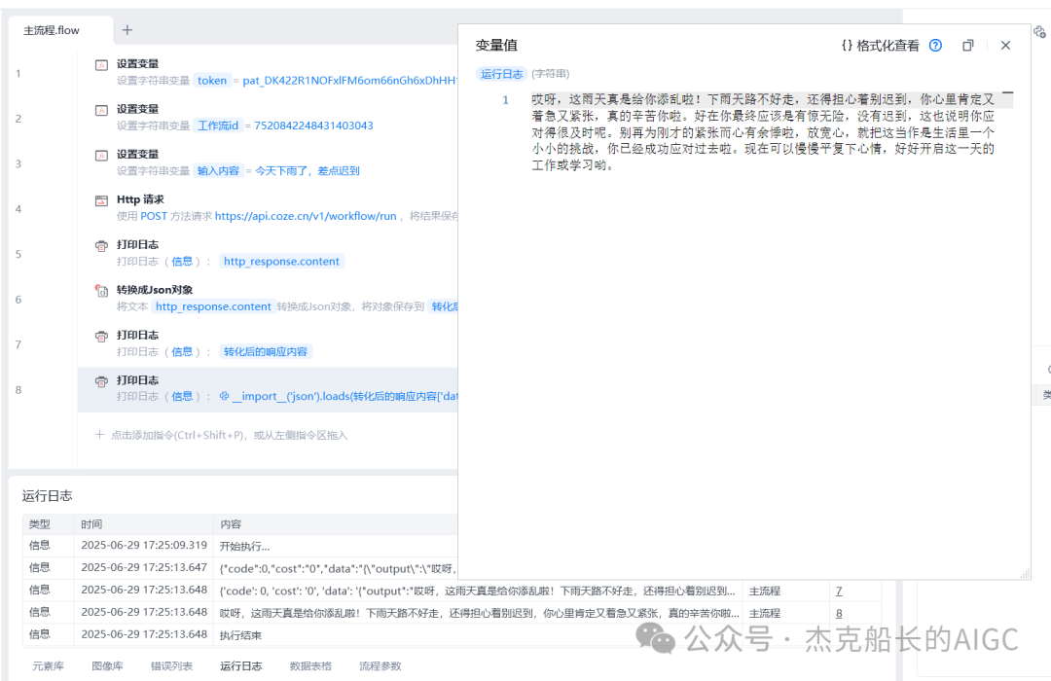Select the 执行结束 log row
Screen dimensions: 1051x681
coord(452,634)
